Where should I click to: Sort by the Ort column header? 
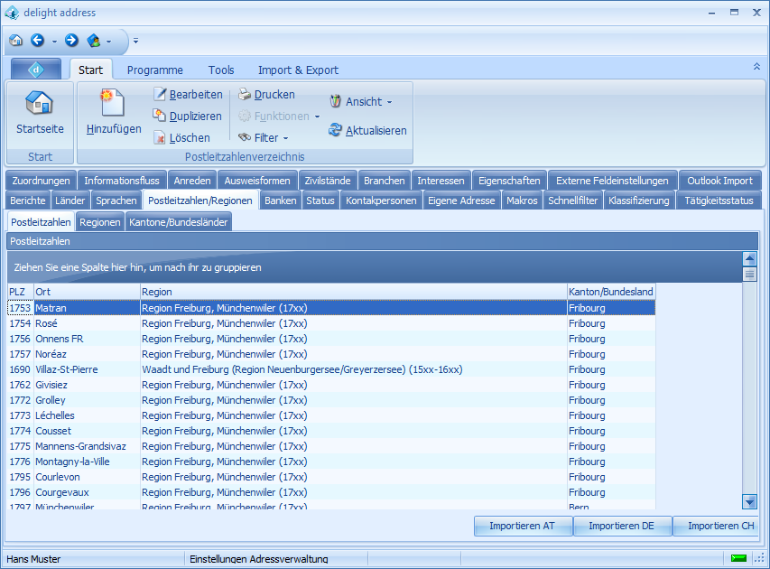pos(87,292)
